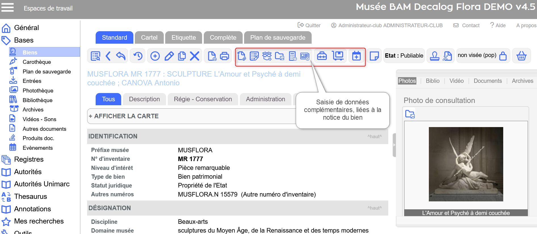
Task: Collapse the right panel with side handle
Action: [394, 145]
